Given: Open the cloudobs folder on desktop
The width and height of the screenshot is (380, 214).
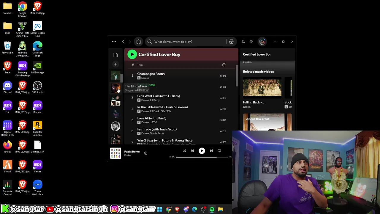Looking at the screenshot, I should (7, 8).
